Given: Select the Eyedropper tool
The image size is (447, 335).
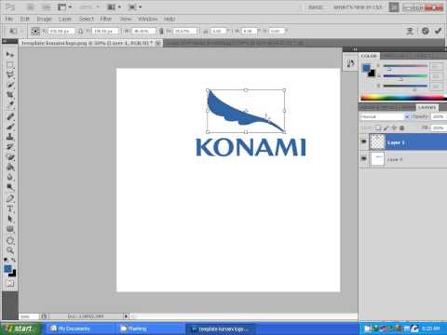Looking at the screenshot, I should [10, 104].
